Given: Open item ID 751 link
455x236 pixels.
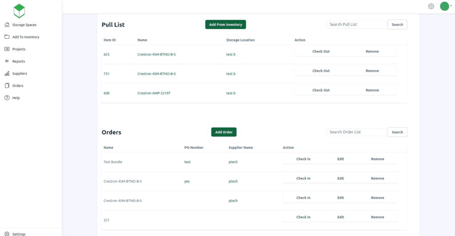Looking at the screenshot, I should (x=107, y=74).
